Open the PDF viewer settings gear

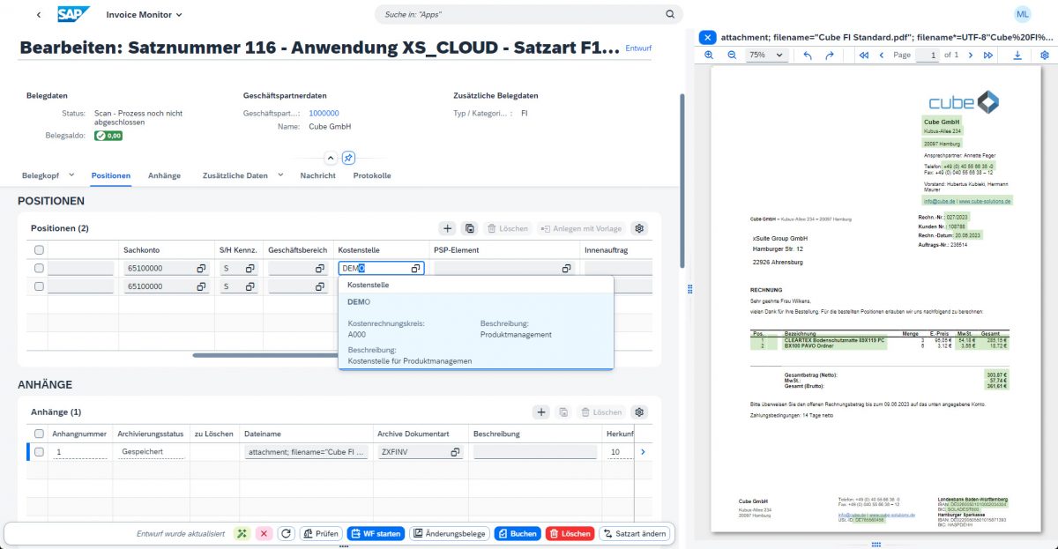[x=1046, y=55]
